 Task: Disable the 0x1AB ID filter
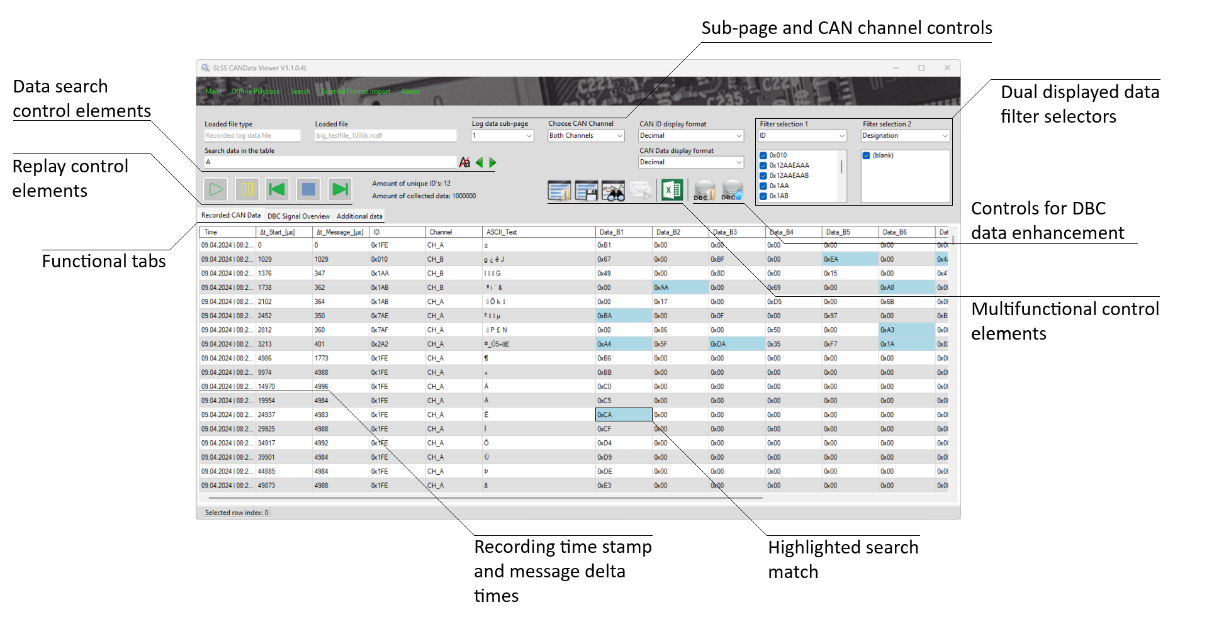click(x=763, y=196)
